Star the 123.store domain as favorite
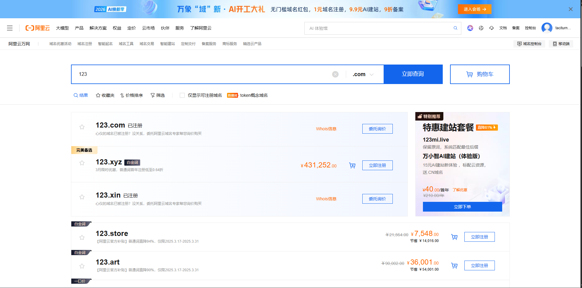 [82, 237]
